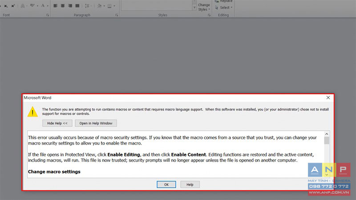
Task: Apply borders with the borders icon
Action: point(109,6)
